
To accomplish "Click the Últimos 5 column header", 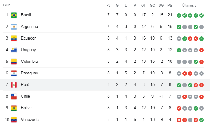I will tap(190, 5).
